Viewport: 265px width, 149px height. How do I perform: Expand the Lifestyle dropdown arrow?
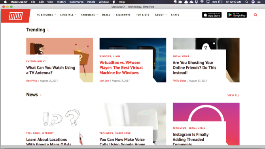coord(76,15)
